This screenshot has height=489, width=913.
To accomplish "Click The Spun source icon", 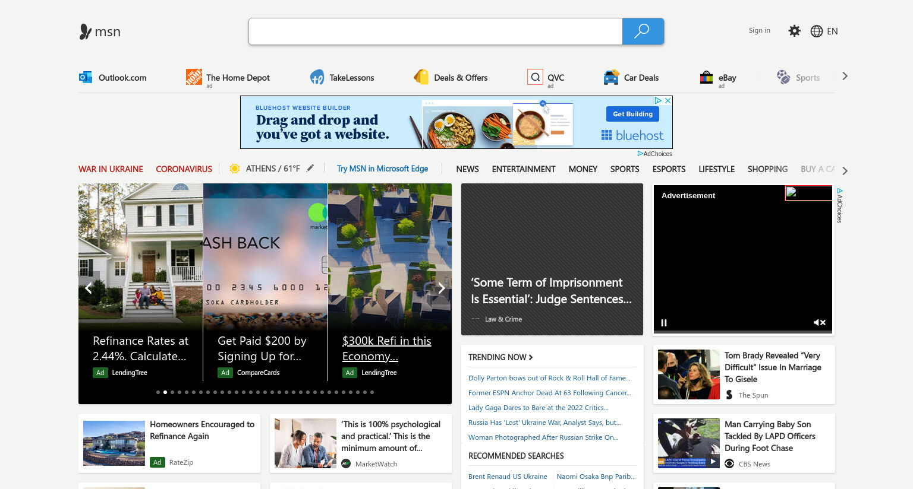I will pyautogui.click(x=729, y=395).
